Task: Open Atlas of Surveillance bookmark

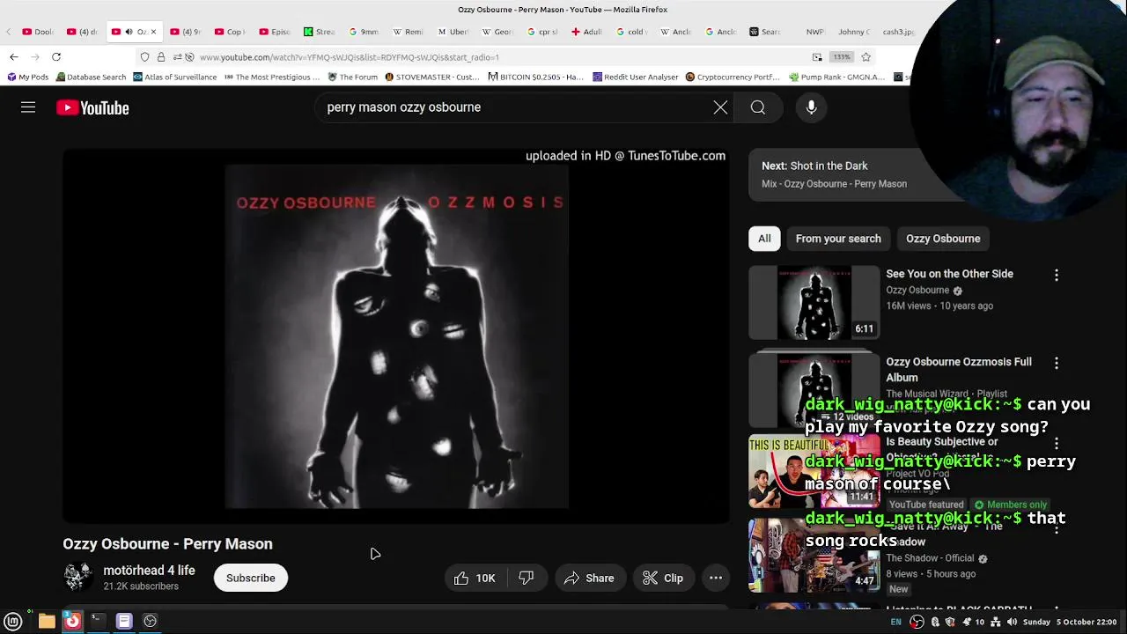Action: [174, 77]
